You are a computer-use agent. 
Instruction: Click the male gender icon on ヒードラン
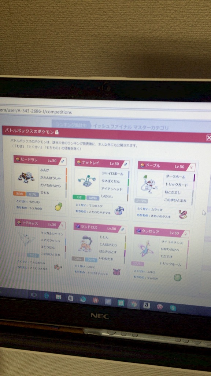click(x=63, y=162)
